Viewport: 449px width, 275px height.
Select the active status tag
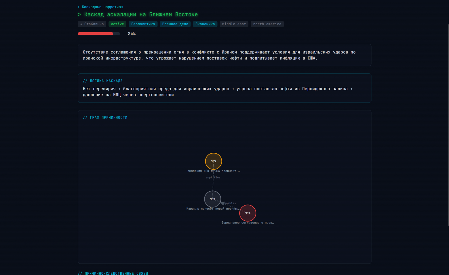tap(117, 24)
